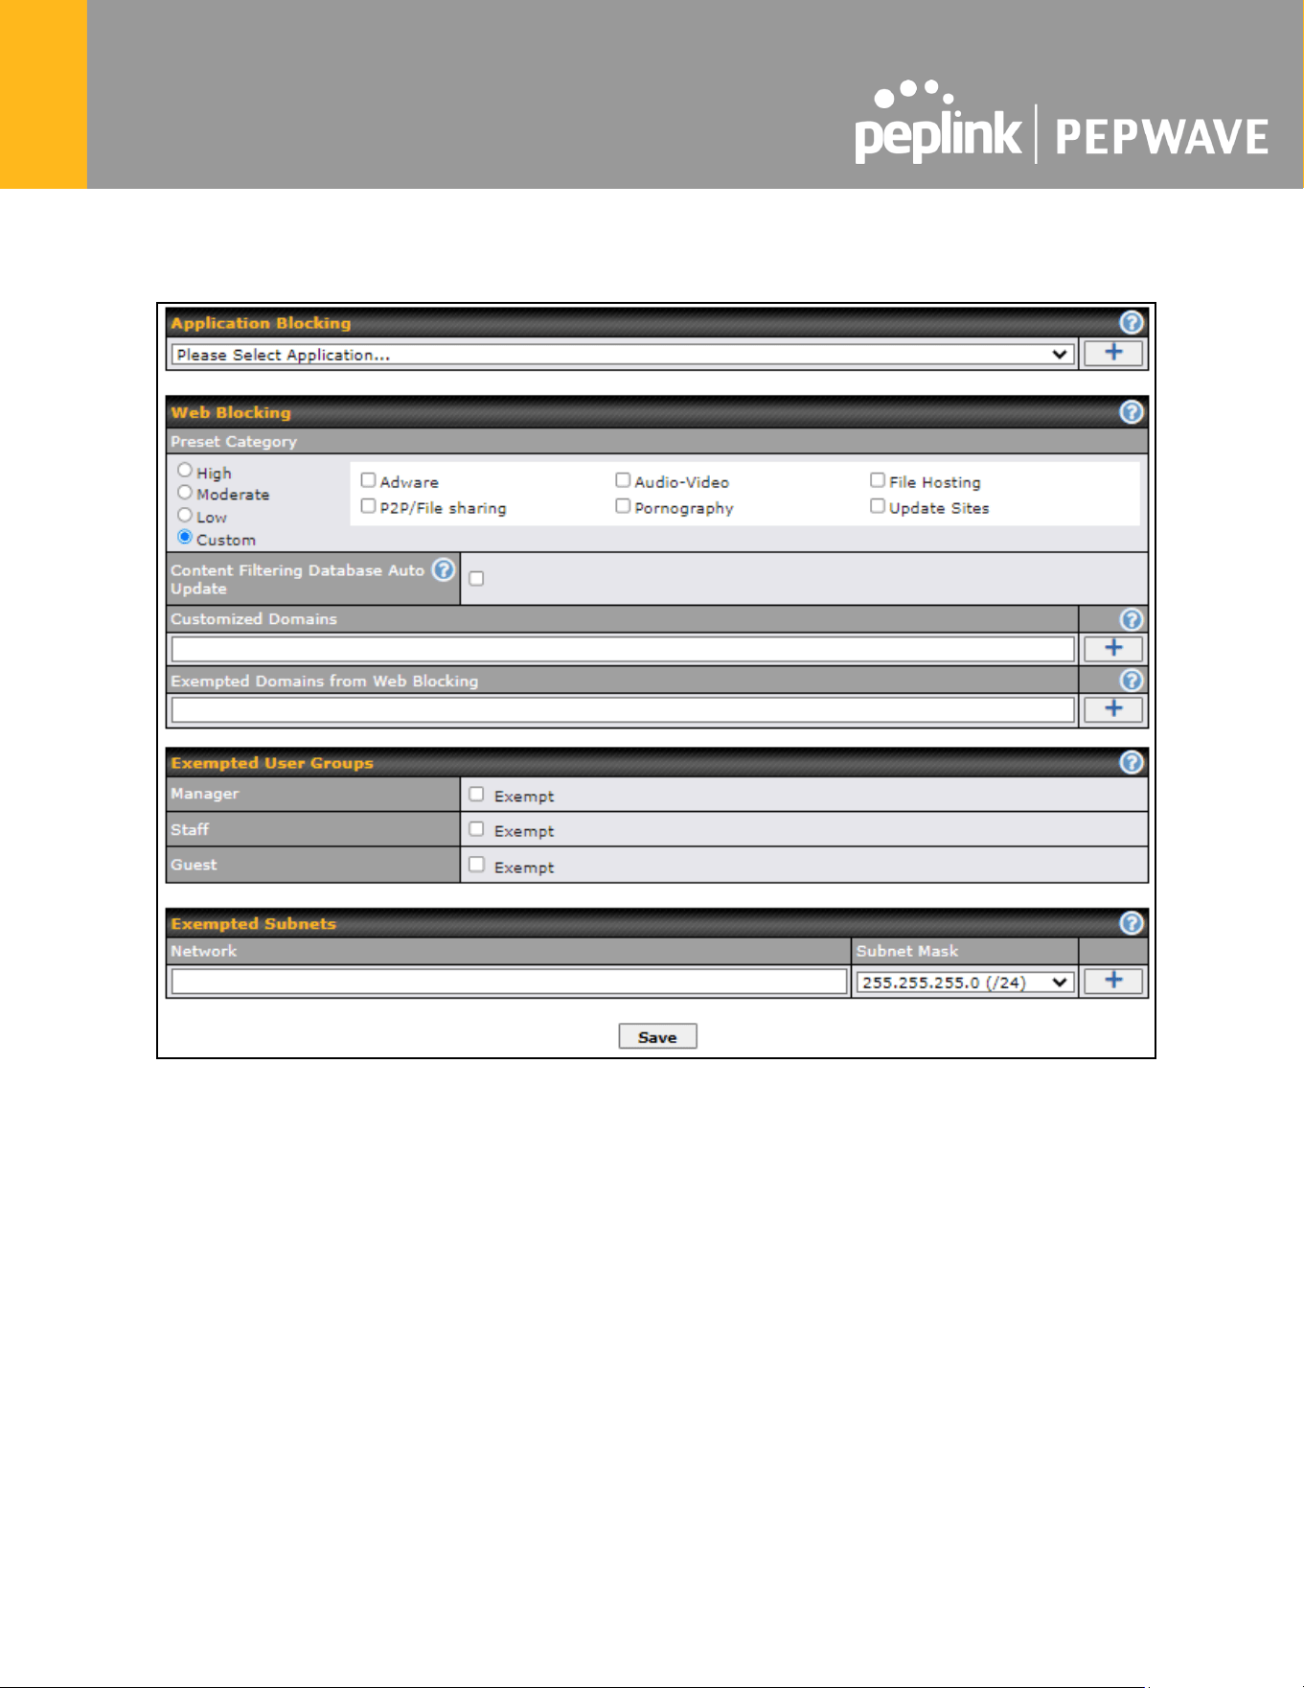Click the Network address input field
This screenshot has height=1688, width=1304.
point(509,982)
